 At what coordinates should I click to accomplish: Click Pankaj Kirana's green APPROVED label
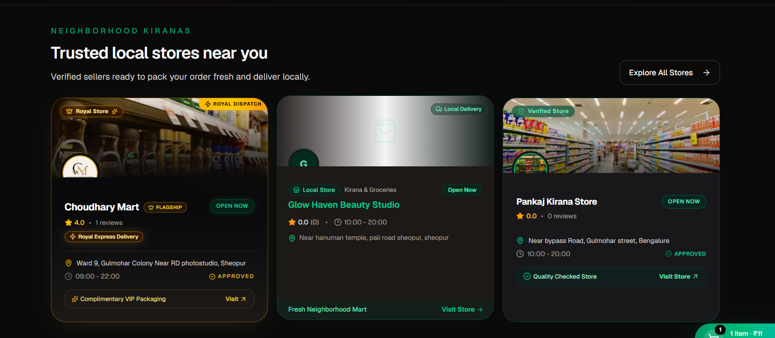coord(686,254)
